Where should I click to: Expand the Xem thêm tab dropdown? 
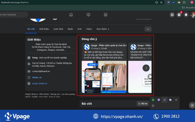click(103, 29)
